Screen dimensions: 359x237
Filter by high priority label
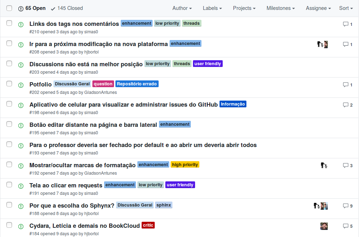pos(185,165)
